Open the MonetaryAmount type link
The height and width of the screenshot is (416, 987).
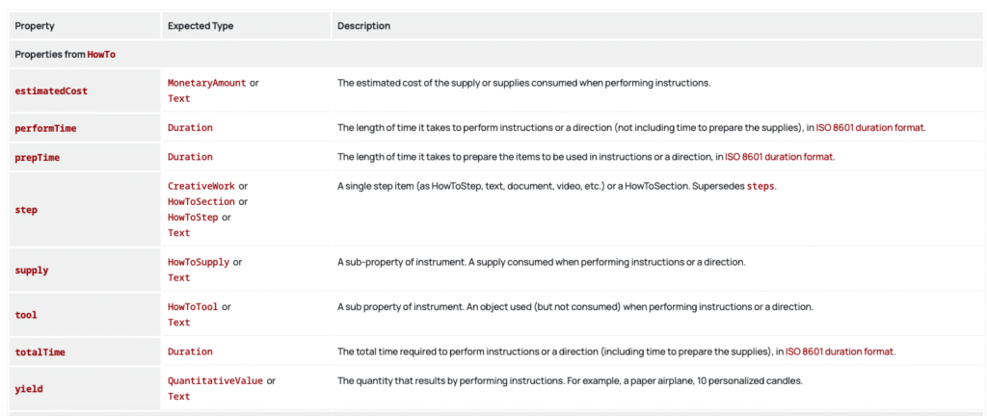pyautogui.click(x=206, y=83)
